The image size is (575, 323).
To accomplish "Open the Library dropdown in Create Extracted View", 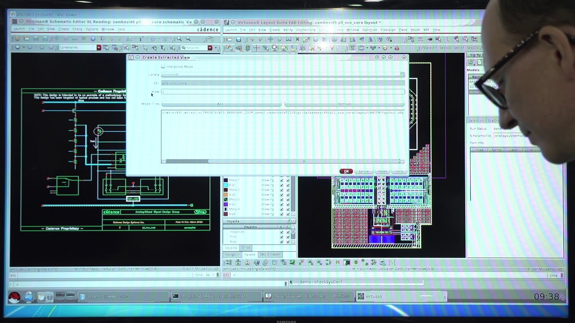I will (x=402, y=74).
